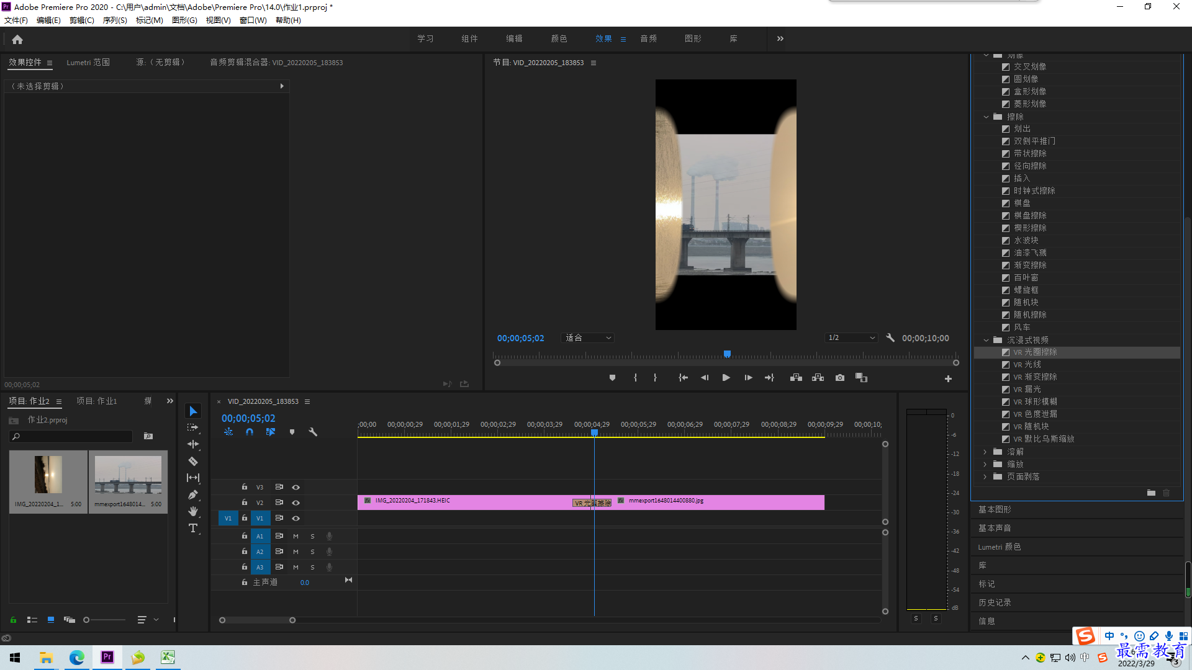Switch to 颜色 workspace tab
The height and width of the screenshot is (670, 1192).
tap(559, 38)
